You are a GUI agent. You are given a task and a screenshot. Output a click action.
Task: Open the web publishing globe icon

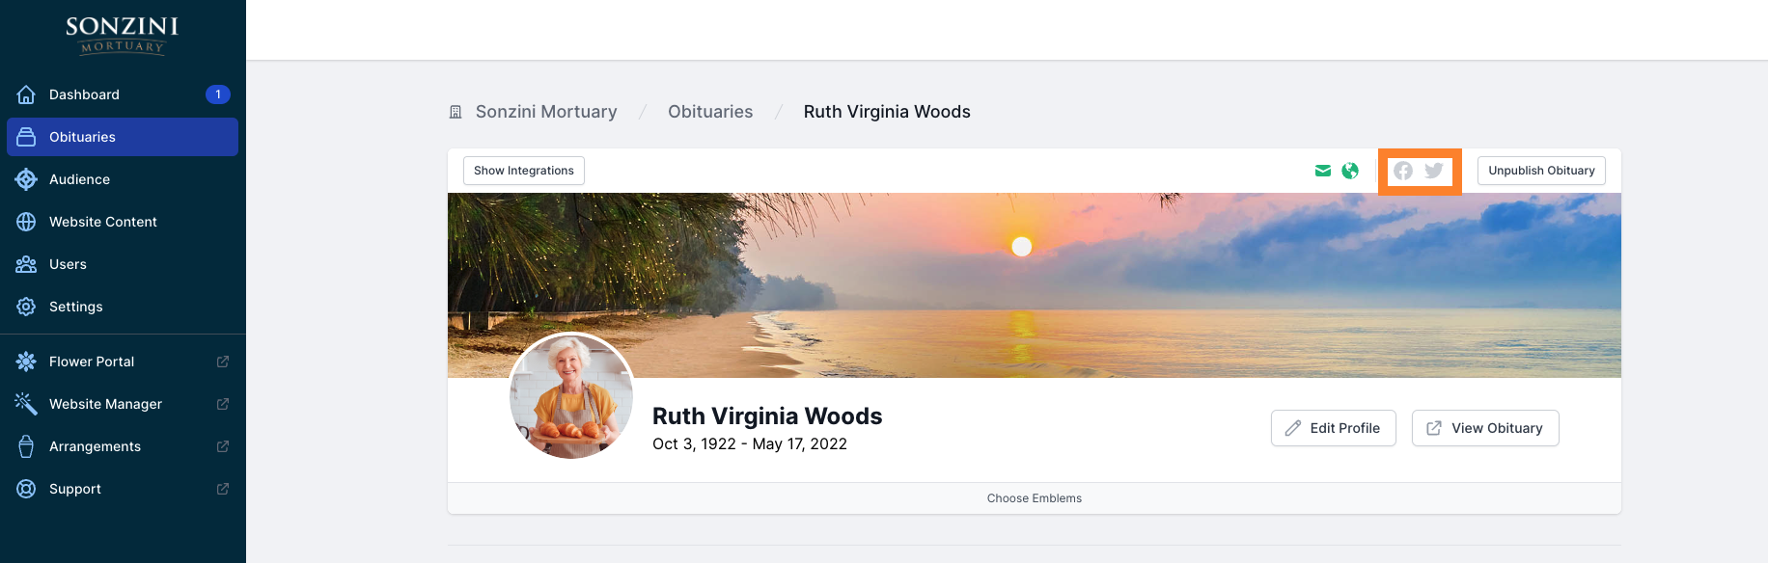[1349, 171]
